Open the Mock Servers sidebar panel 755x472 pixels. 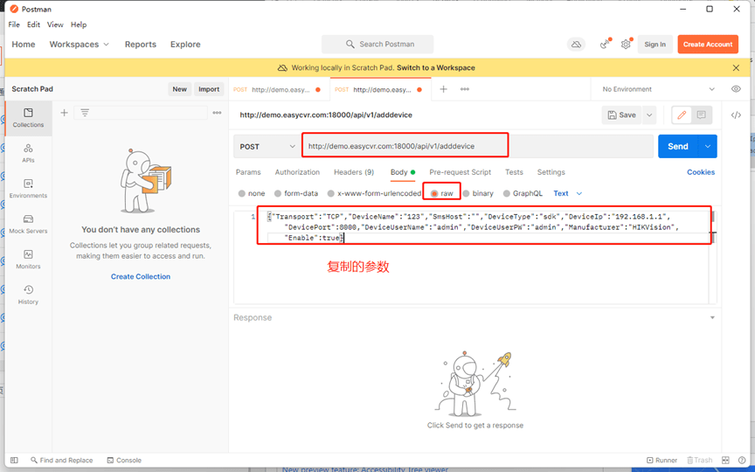tap(28, 224)
